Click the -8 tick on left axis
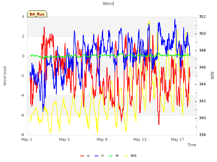Image resolution: width=217 pixels, height=162 pixels. click(x=23, y=135)
